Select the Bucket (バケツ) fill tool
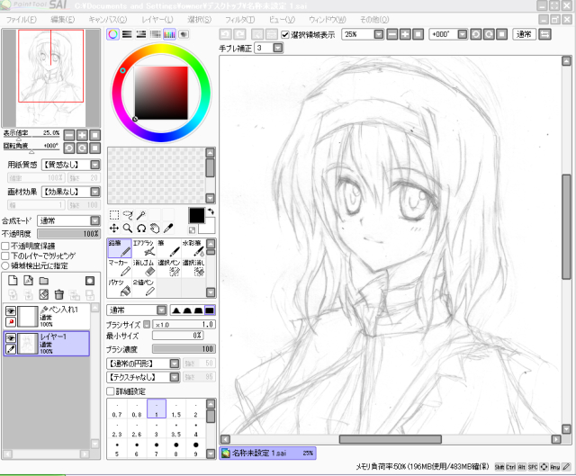The width and height of the screenshot is (576, 476). pos(120,288)
